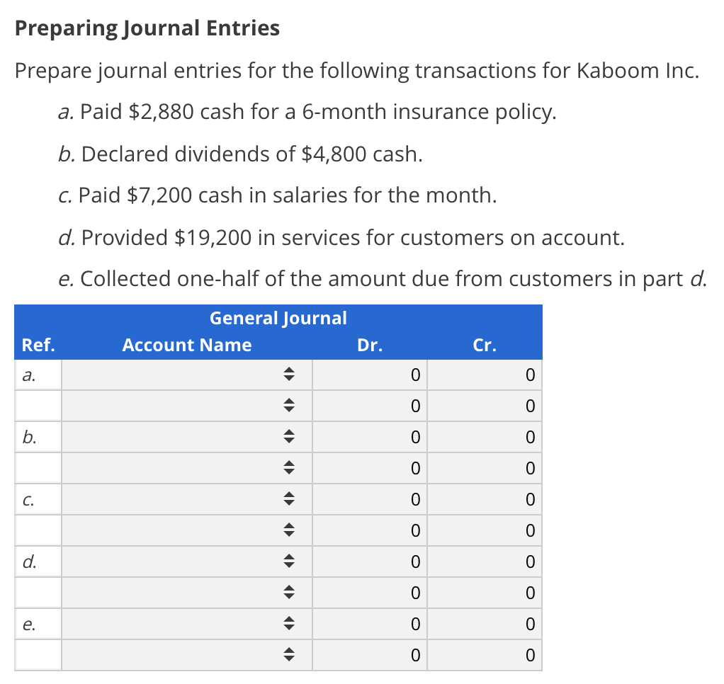Click the Cr. field in entry c second row
The height and width of the screenshot is (684, 724).
tap(485, 530)
